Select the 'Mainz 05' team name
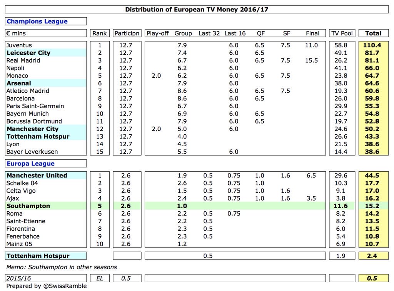Viewport: 394px width, 291px height. [x=19, y=244]
